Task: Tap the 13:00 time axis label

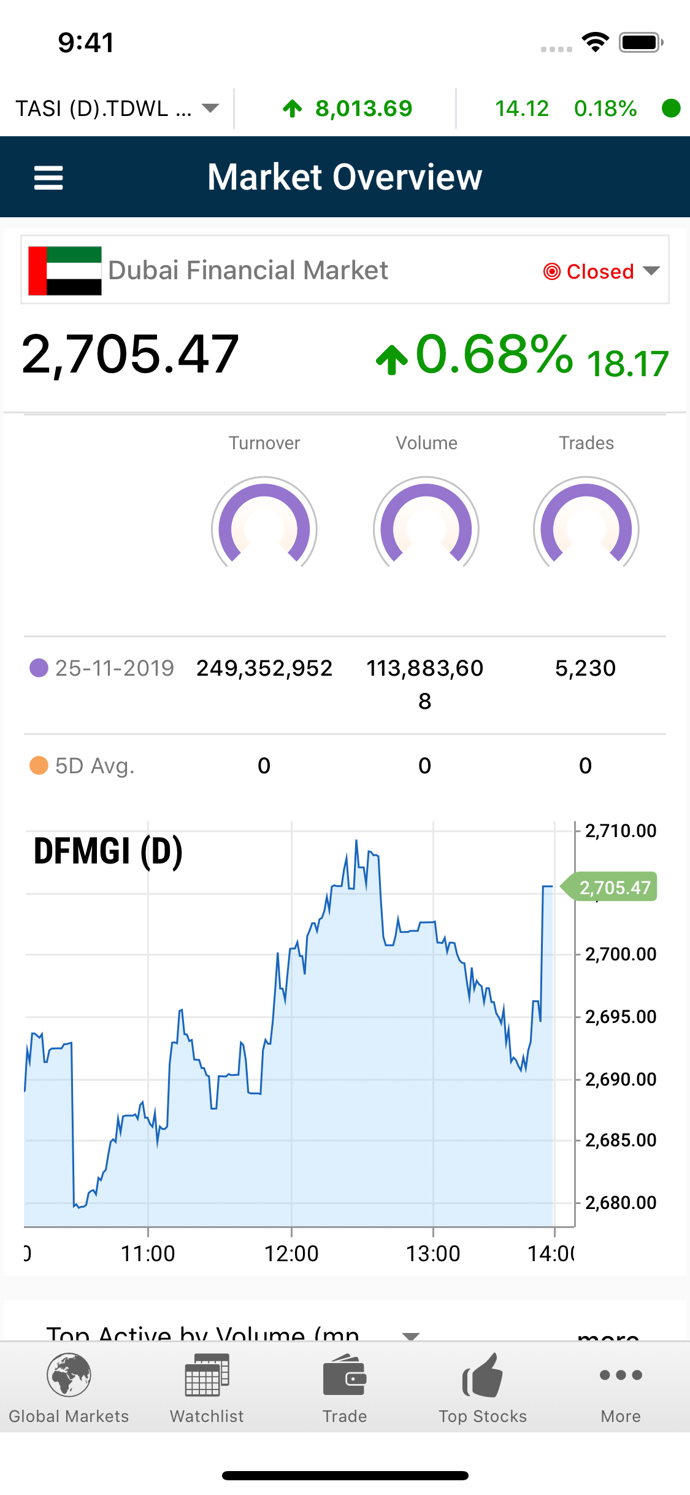Action: (433, 1253)
